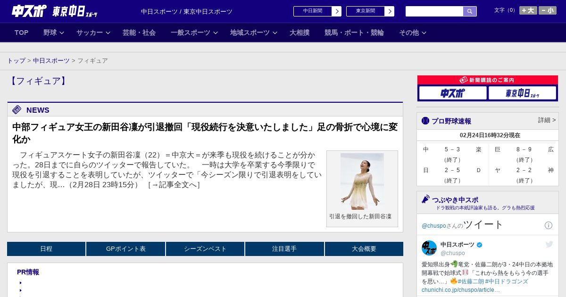Expand the 地域スポーツ menu
Viewport: 566px width, 297px height.
point(254,33)
